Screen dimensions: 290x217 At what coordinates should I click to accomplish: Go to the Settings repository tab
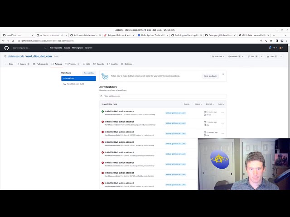[126, 64]
